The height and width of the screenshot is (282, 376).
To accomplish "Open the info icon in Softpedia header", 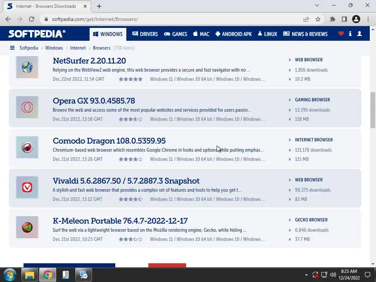I will (x=350, y=33).
